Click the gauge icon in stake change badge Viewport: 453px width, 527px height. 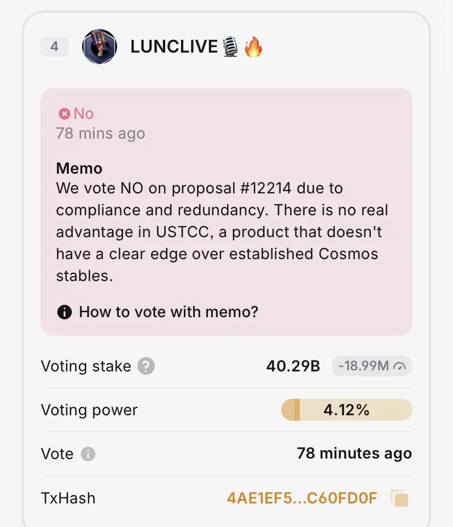tap(399, 366)
